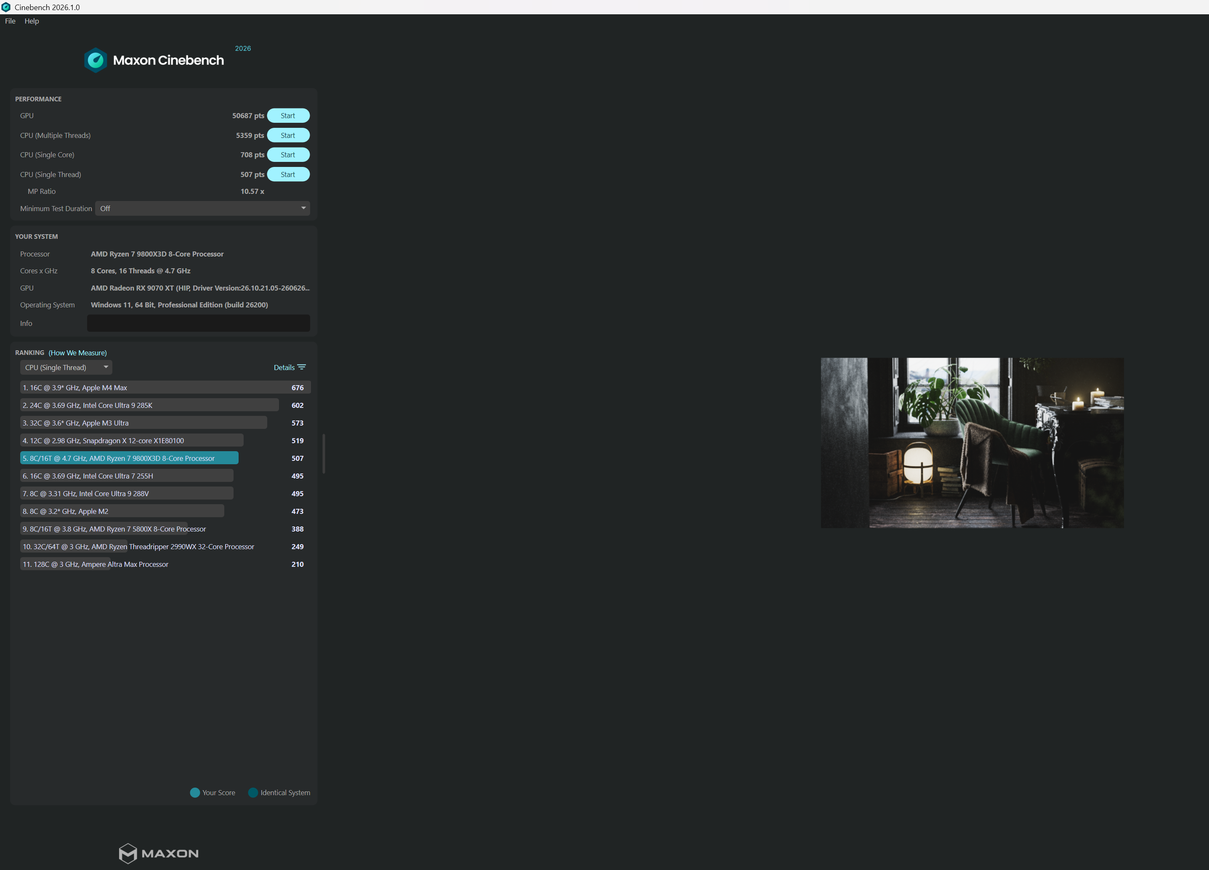
Task: Click the 2026 version label by logo
Action: (x=243, y=48)
